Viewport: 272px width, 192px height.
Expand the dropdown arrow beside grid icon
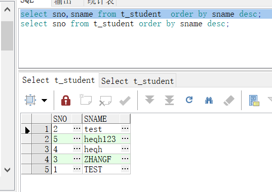45,101
